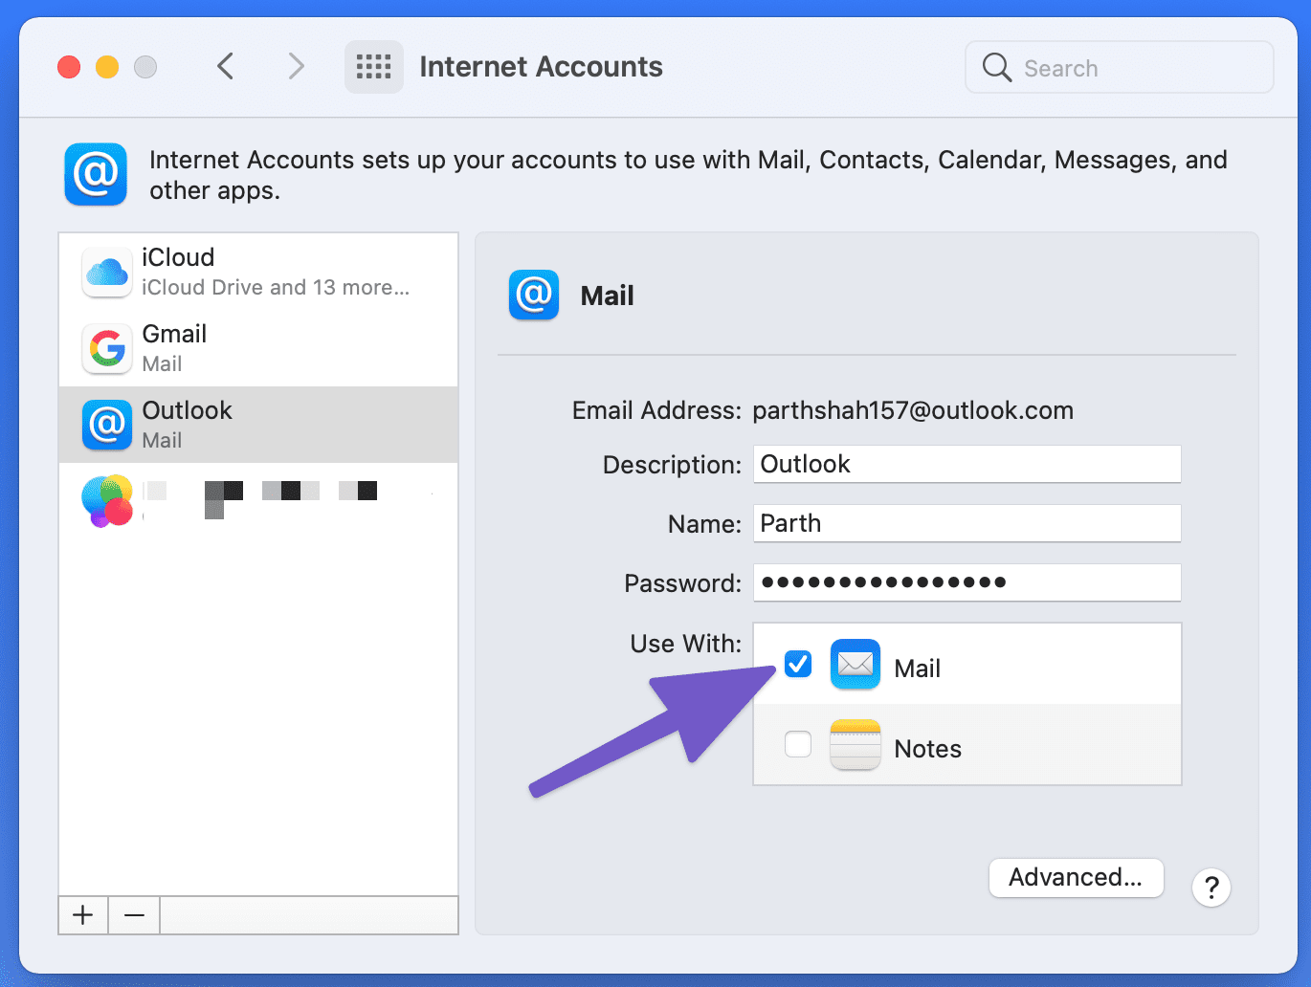This screenshot has height=987, width=1311.
Task: Show all preferences grid button
Action: 374,67
